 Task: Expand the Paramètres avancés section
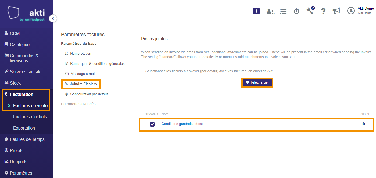click(78, 104)
